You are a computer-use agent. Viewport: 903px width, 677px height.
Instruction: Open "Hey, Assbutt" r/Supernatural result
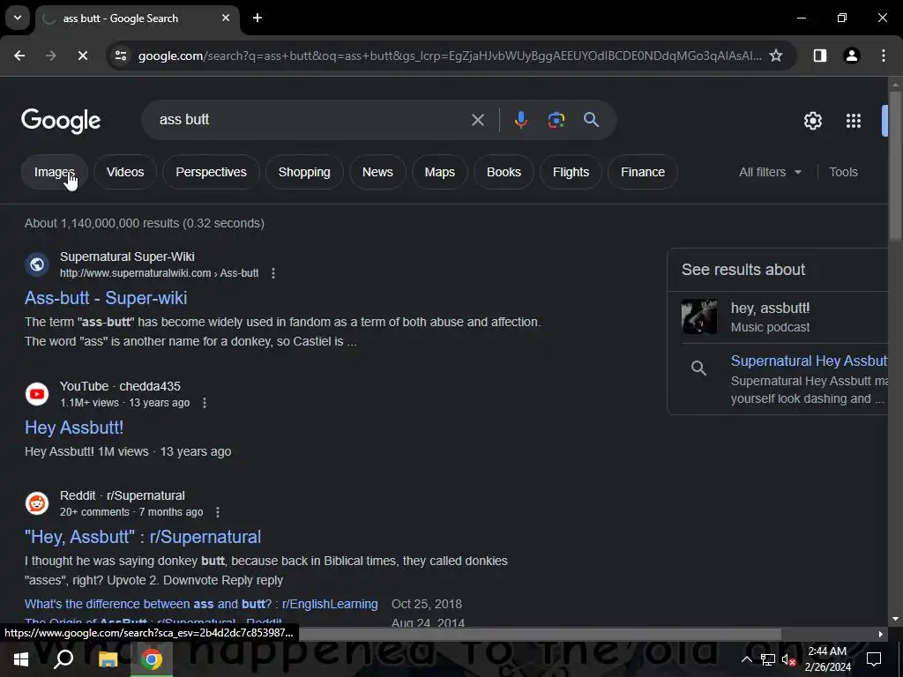(143, 537)
